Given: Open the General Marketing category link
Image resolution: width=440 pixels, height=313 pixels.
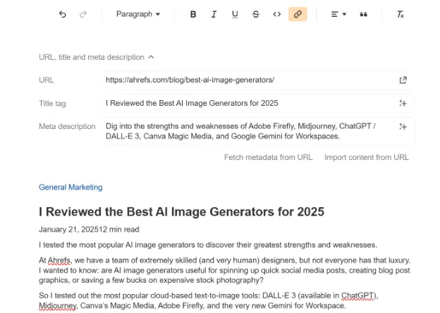Looking at the screenshot, I should click(71, 187).
